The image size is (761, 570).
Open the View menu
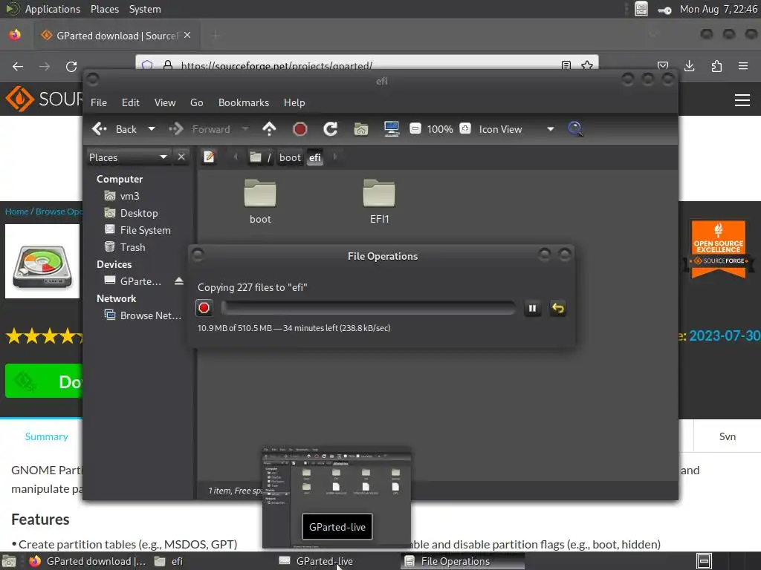click(165, 102)
